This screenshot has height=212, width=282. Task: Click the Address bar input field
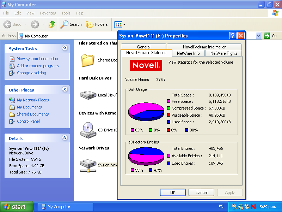(139, 36)
